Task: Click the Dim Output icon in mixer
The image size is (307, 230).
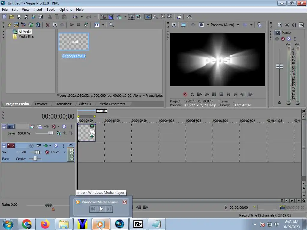Action: tap(294, 25)
